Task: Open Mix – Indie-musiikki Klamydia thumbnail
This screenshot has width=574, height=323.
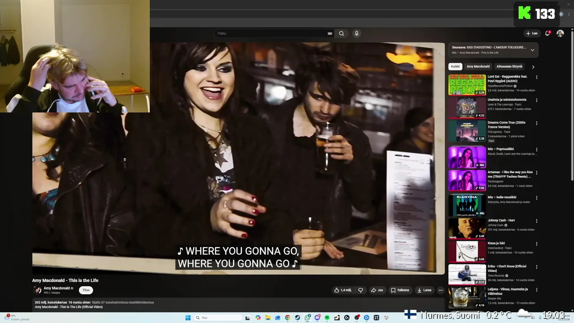Action: pos(467,205)
